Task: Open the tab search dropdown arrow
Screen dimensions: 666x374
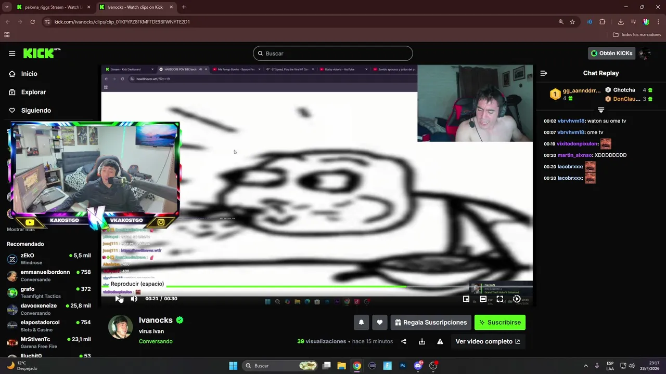Action: pos(7,7)
